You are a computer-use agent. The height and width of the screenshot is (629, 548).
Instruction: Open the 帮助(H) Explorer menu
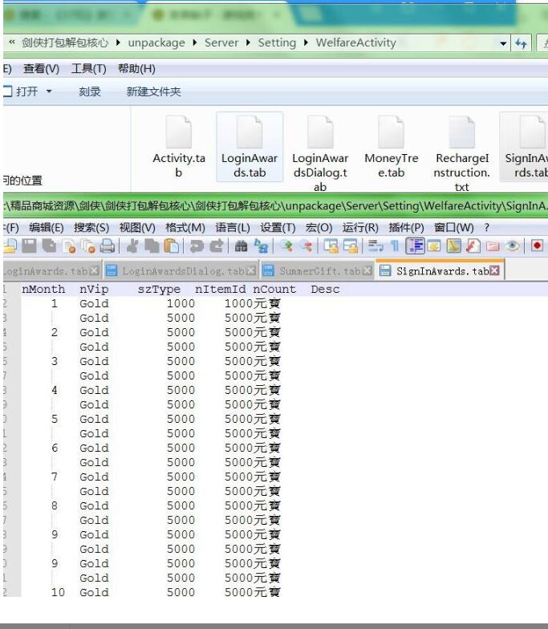[x=136, y=69]
